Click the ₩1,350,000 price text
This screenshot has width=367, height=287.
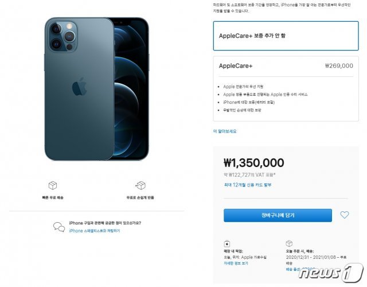[253, 162]
